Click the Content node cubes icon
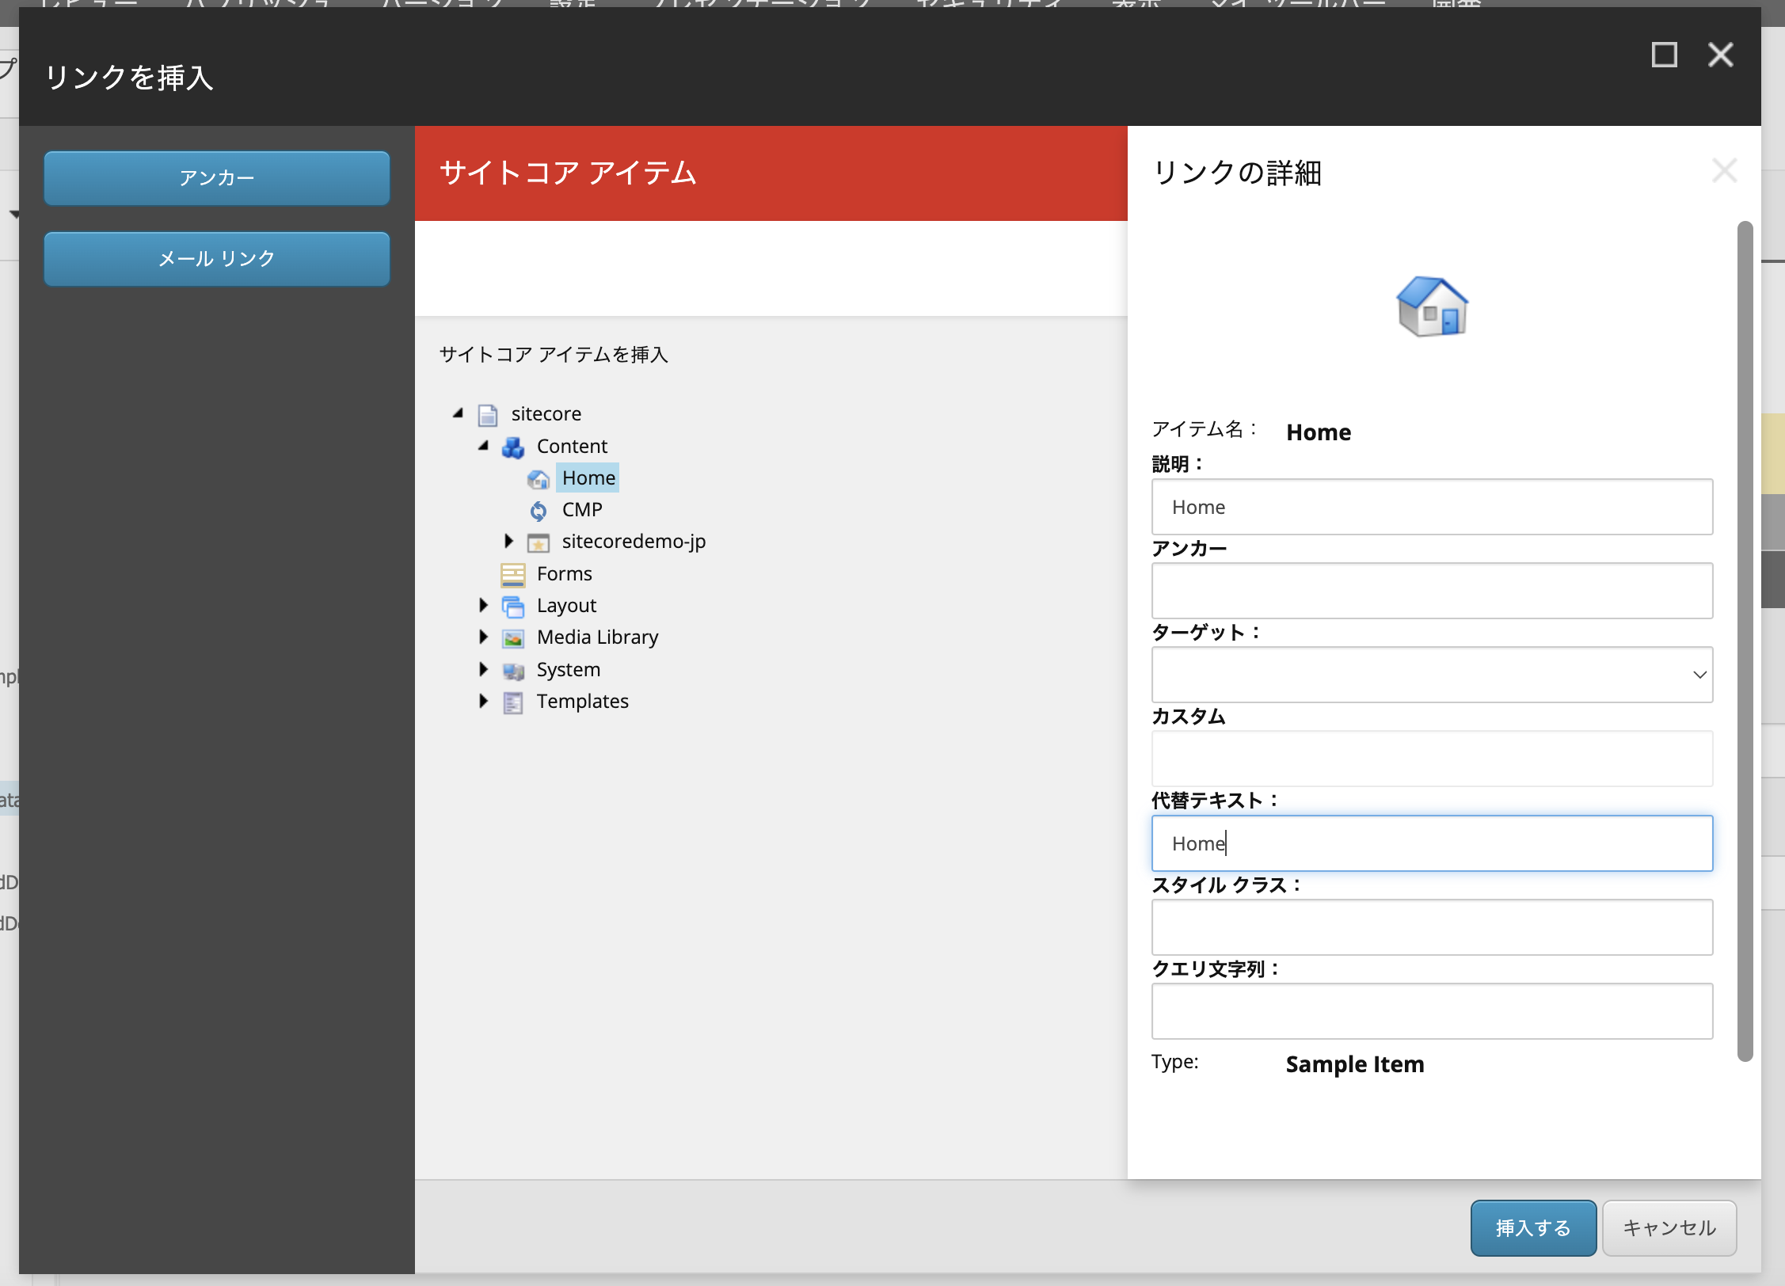 (x=513, y=447)
